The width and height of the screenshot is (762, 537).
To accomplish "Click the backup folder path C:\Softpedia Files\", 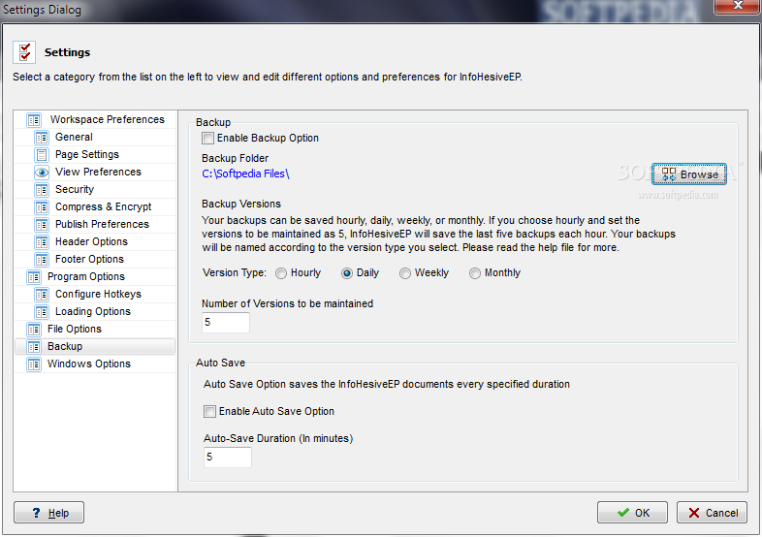I will tap(245, 174).
